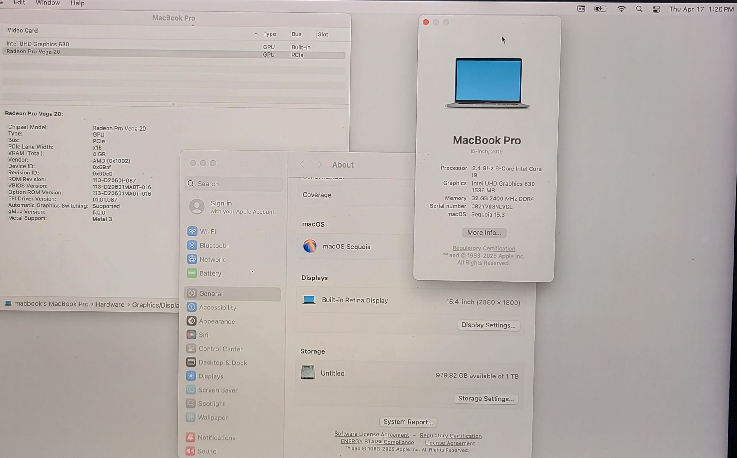Click the More Info... button

point(484,233)
